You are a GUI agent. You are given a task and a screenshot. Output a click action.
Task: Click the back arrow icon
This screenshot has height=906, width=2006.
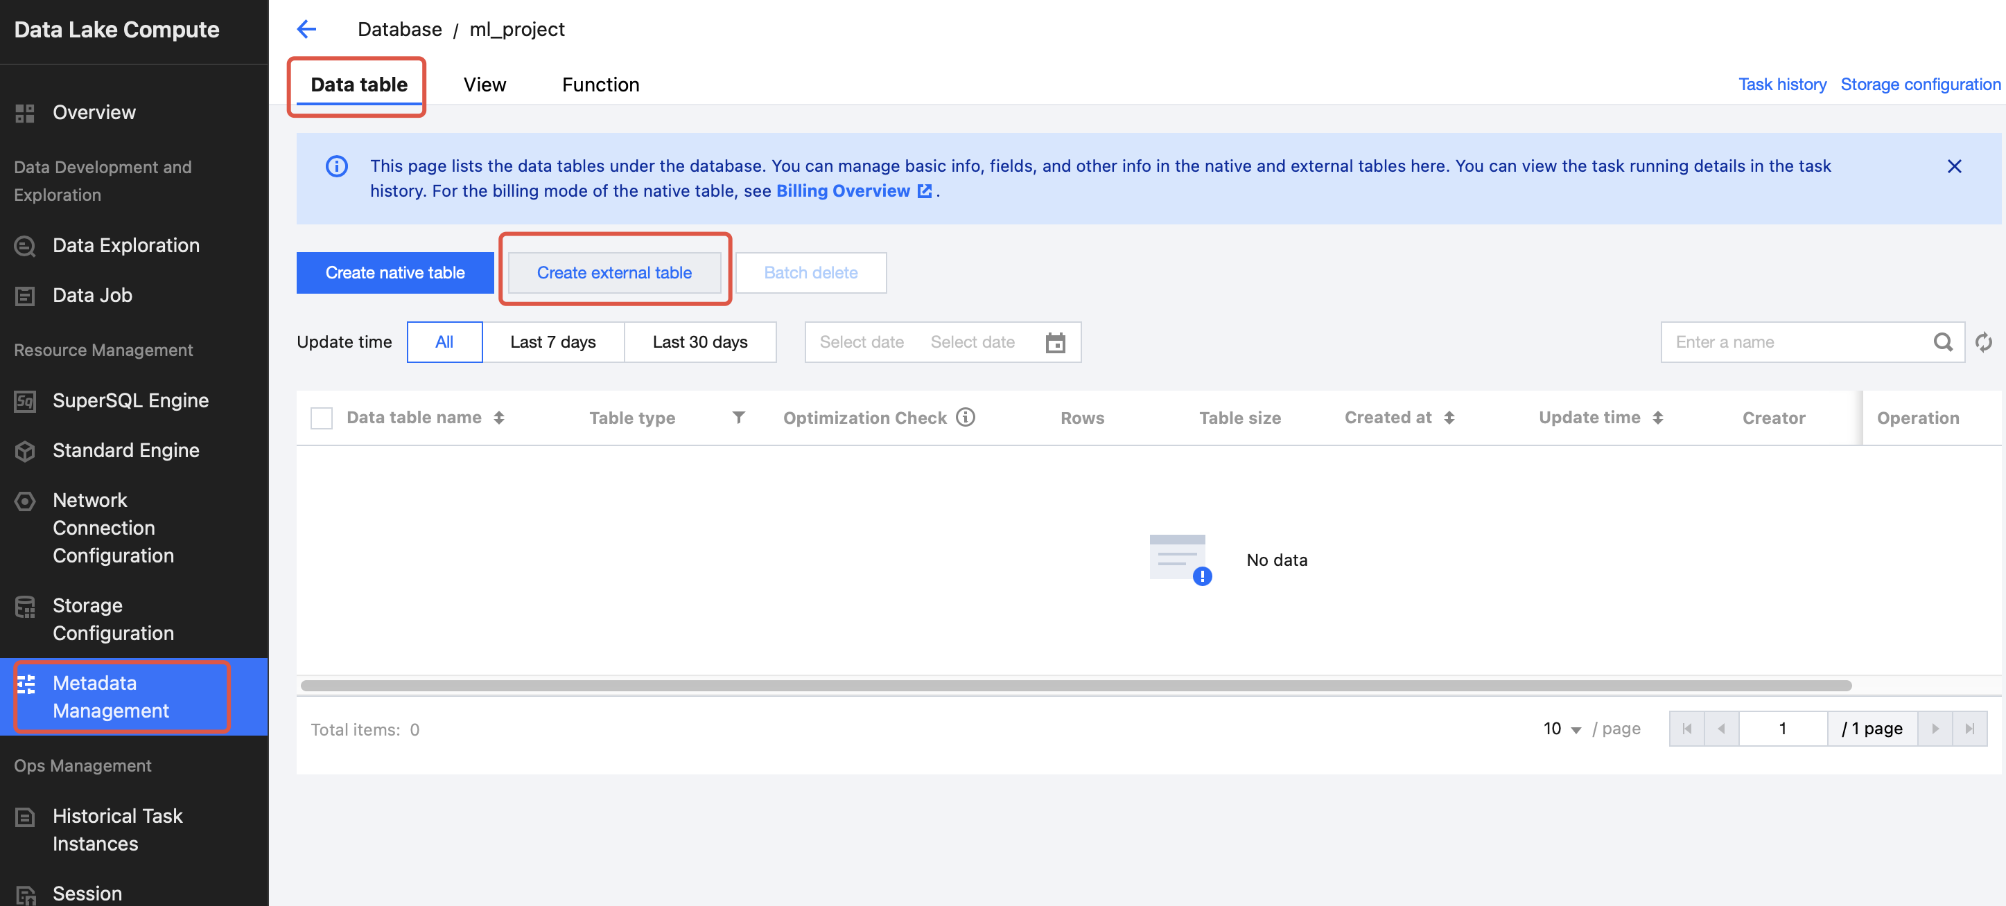click(x=307, y=30)
